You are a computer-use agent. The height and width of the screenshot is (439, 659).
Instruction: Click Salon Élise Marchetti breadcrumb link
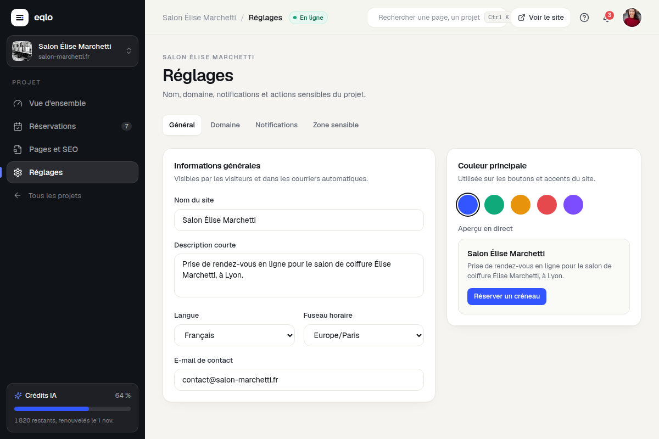(199, 18)
